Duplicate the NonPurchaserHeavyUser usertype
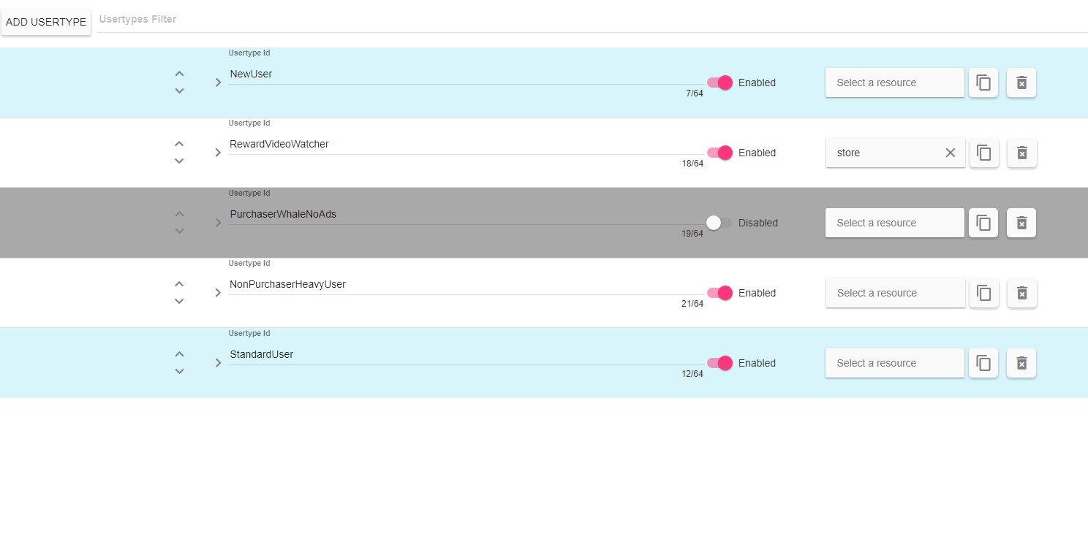1088x555 pixels. 983,293
